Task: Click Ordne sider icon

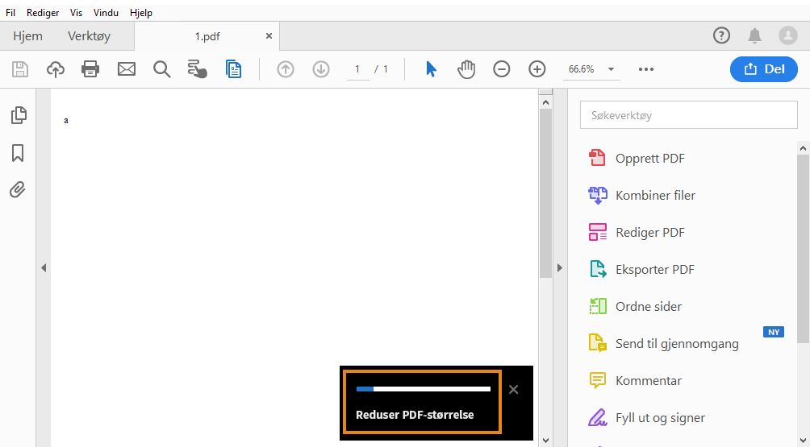Action: [598, 306]
